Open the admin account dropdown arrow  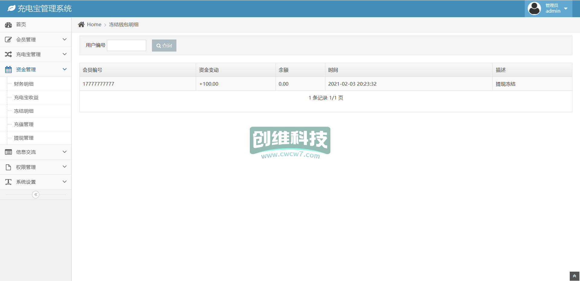(x=566, y=8)
